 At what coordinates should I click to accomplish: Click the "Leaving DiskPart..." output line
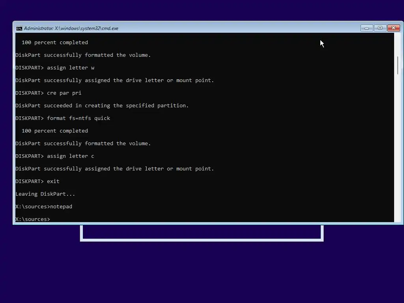point(45,194)
